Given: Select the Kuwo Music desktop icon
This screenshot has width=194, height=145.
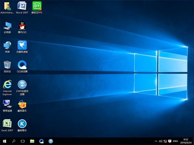Looking at the screenshot, I should [x=22, y=104].
